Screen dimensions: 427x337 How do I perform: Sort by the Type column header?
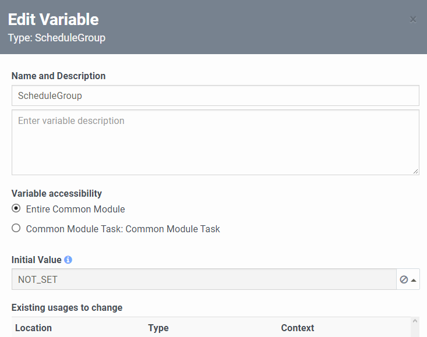(x=158, y=328)
